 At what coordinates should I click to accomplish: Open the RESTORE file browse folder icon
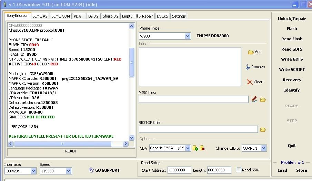coord(263,130)
